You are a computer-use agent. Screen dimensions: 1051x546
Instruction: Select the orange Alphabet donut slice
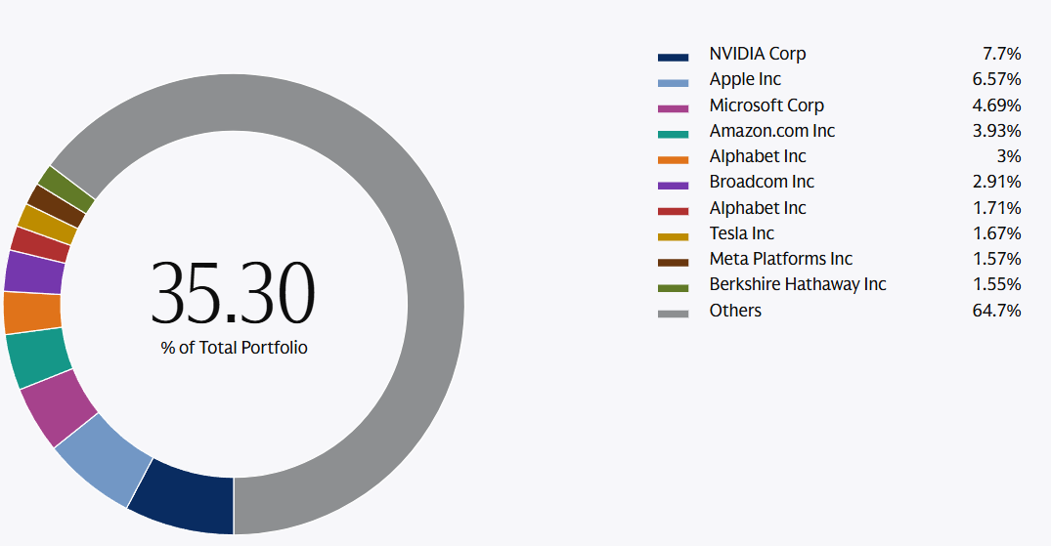coord(32,313)
